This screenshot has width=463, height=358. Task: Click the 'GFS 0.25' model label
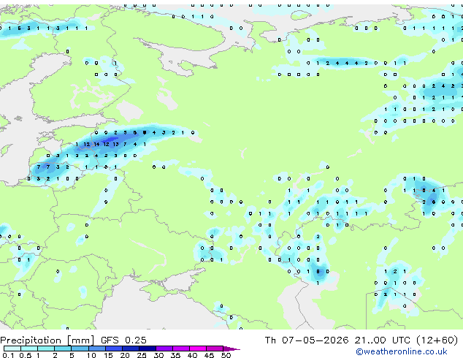click(x=123, y=340)
